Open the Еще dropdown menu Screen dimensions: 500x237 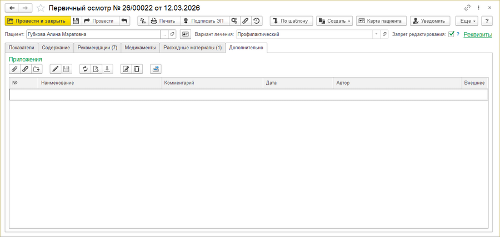[467, 21]
